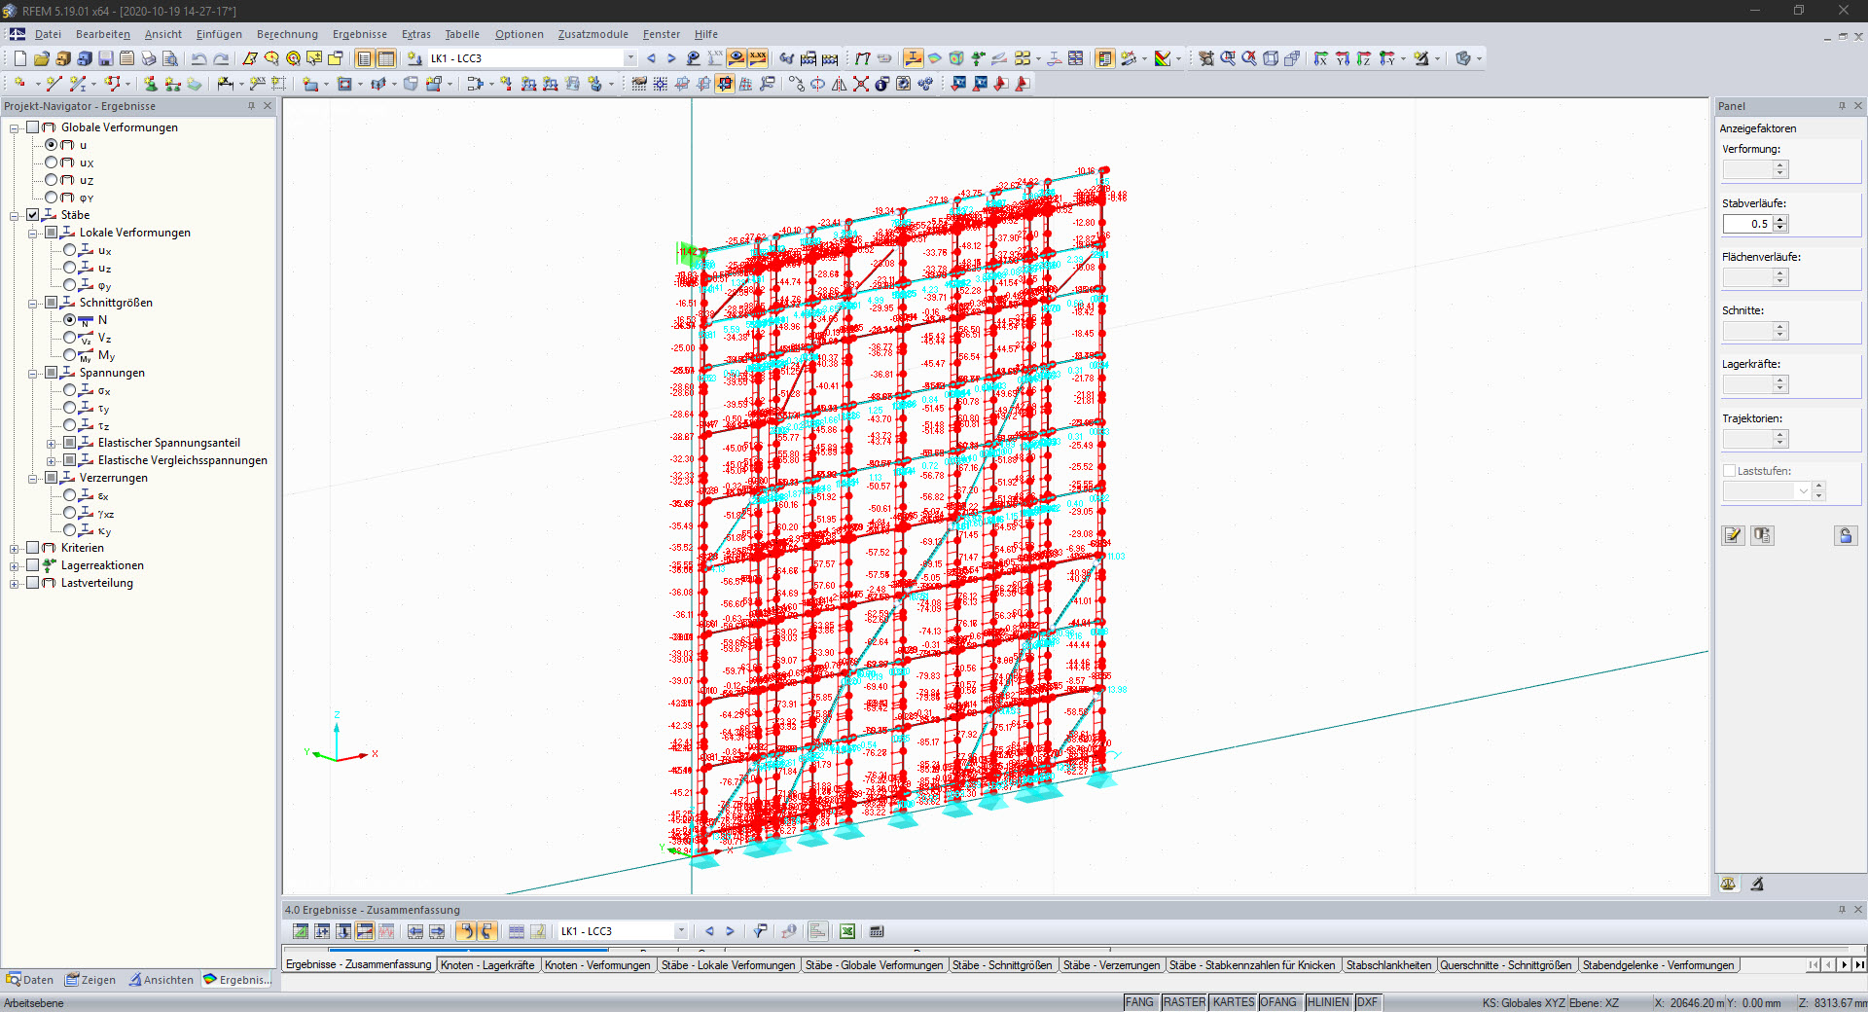
Task: Enable the Laststufen checkbox in the panel
Action: coord(1729,470)
